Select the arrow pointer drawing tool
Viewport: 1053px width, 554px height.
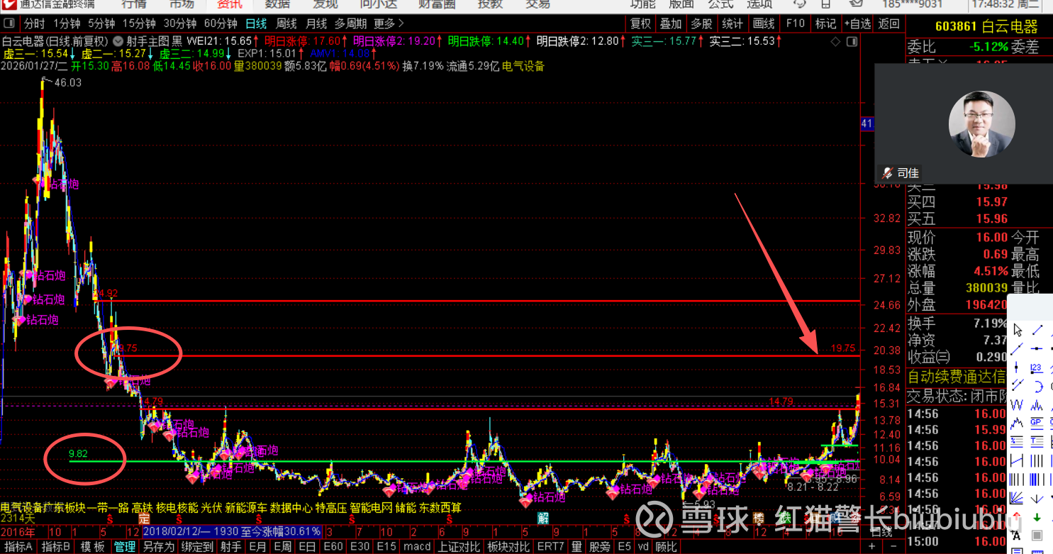1018,330
